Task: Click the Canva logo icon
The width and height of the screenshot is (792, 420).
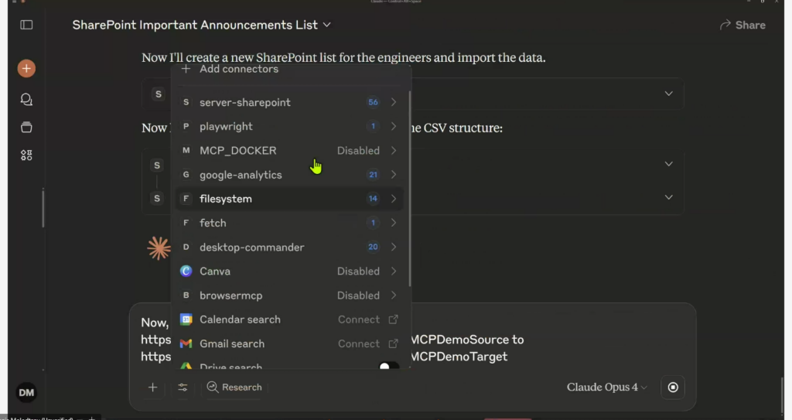Action: (x=186, y=271)
